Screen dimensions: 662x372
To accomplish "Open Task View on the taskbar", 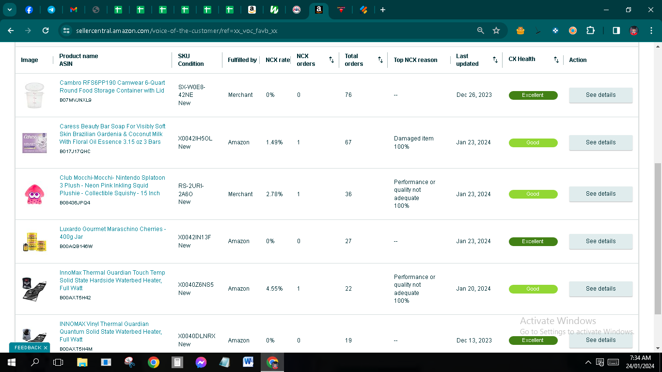I will [58, 362].
